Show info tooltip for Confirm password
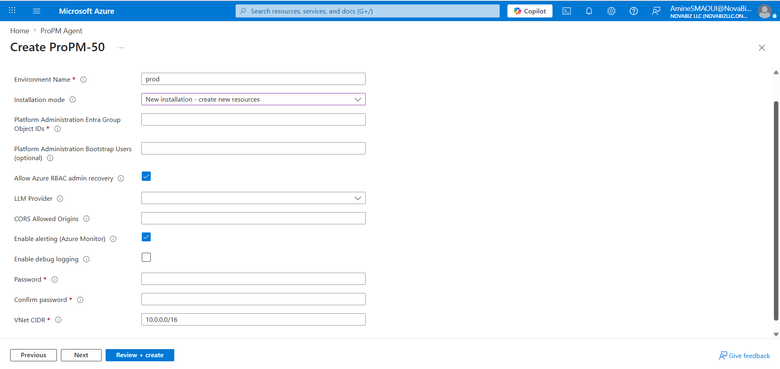Image resolution: width=780 pixels, height=369 pixels. (x=80, y=300)
